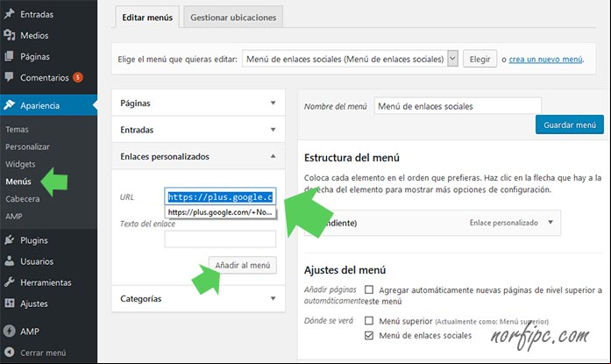611x364 pixels.
Task: Open Temas under Apariencia
Action: pos(18,130)
